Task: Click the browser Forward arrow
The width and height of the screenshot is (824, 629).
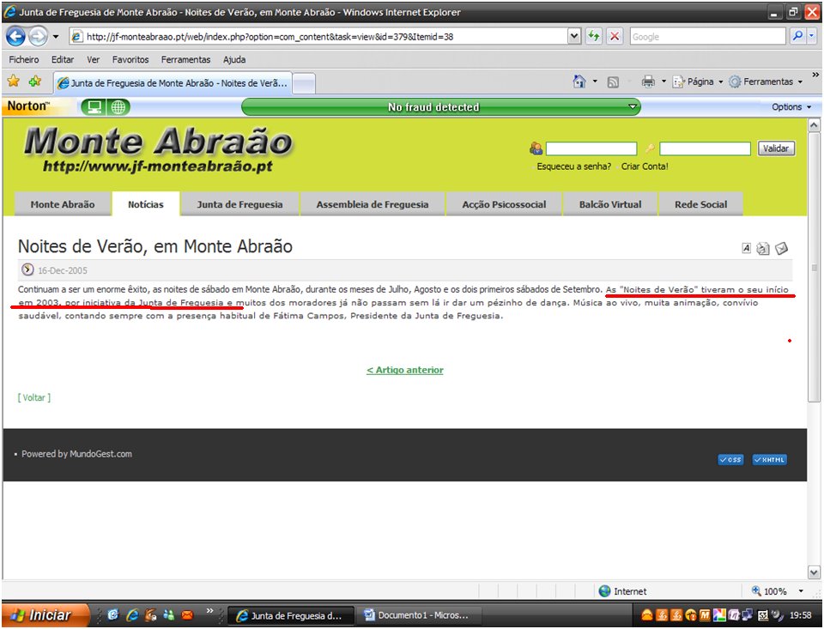Action: click(x=37, y=36)
